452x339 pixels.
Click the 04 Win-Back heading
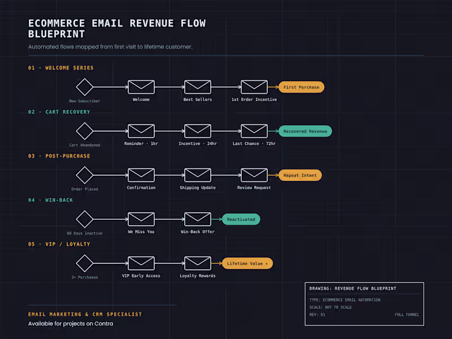(50, 200)
